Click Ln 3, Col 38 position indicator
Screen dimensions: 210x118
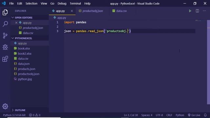pyautogui.click(x=131, y=115)
